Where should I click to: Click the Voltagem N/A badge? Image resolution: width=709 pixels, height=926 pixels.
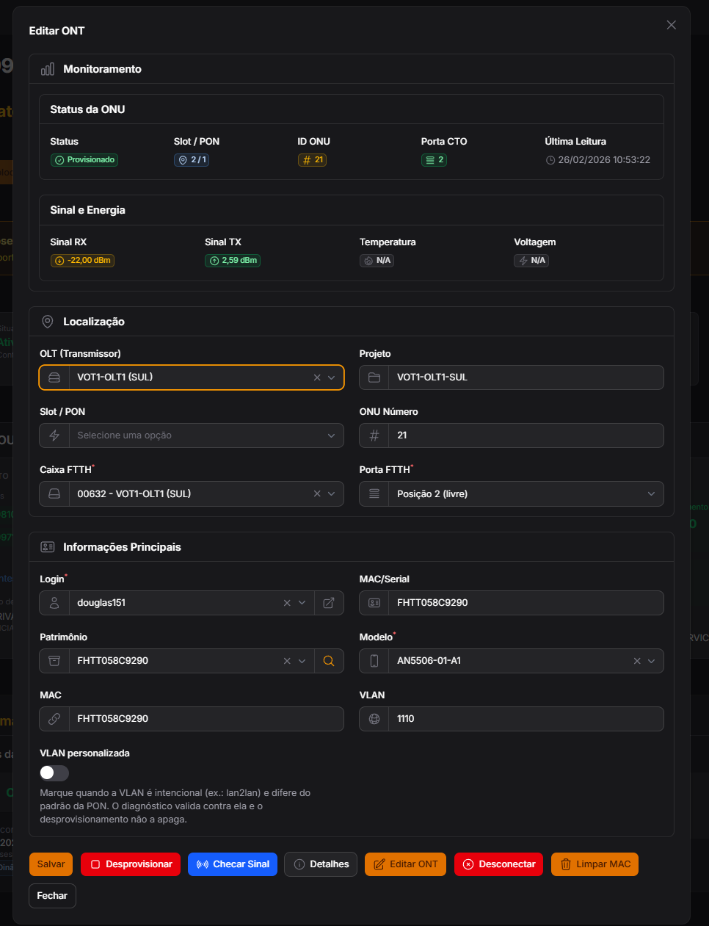coord(531,261)
